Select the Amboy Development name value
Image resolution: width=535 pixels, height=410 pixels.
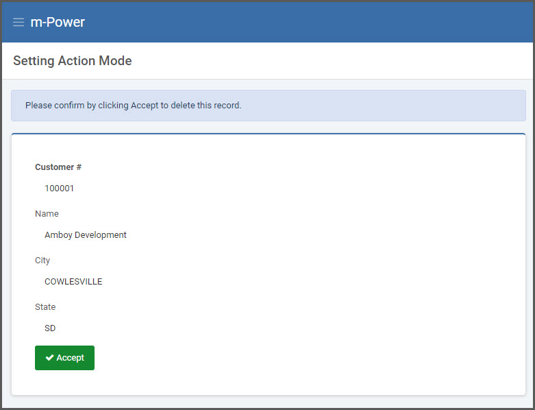pos(86,235)
